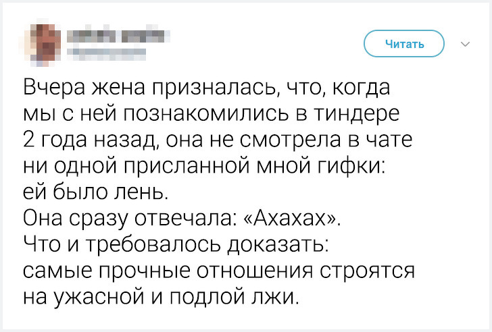Screen dimensions: 492x332
Task: Click the line starting "самые прочные отношения"
Action: 219,271
